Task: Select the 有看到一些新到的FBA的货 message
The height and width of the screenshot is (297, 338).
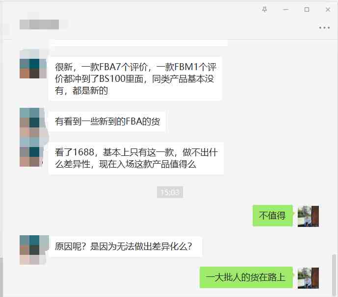Action: [107, 122]
